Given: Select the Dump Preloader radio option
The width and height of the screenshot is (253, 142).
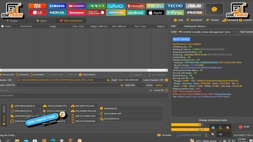Looking at the screenshot, I should click(x=55, y=75).
